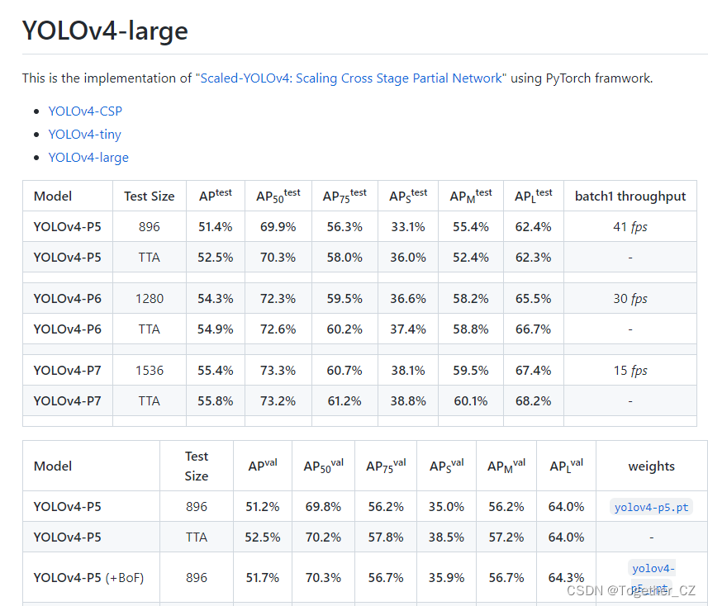The height and width of the screenshot is (606, 708).
Task: Select the batch1 throughput column header
Action: coord(630,196)
